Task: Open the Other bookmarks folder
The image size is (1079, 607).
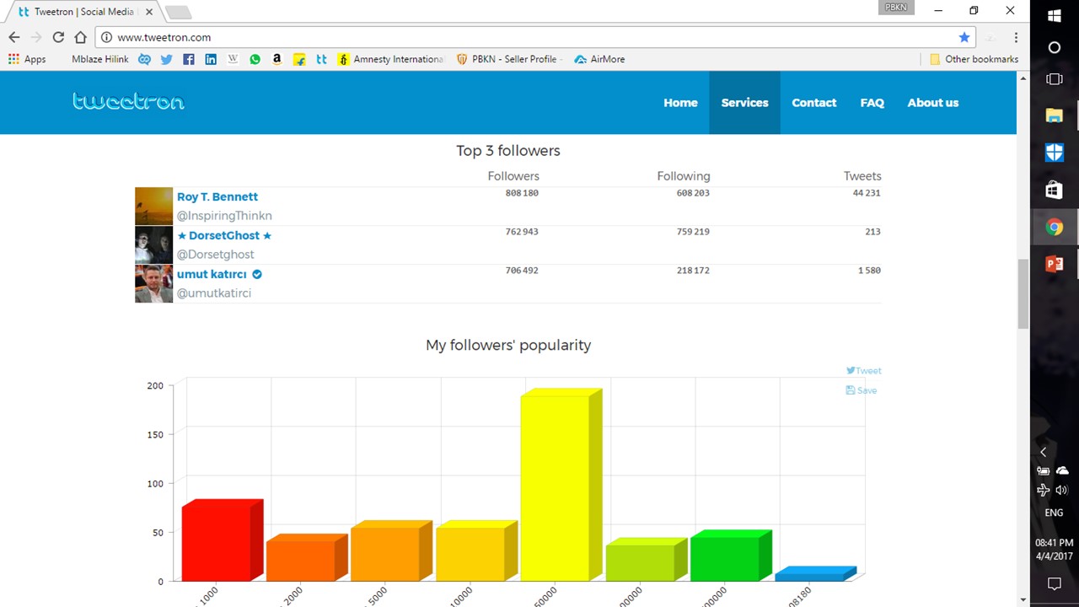Action: pyautogui.click(x=974, y=59)
